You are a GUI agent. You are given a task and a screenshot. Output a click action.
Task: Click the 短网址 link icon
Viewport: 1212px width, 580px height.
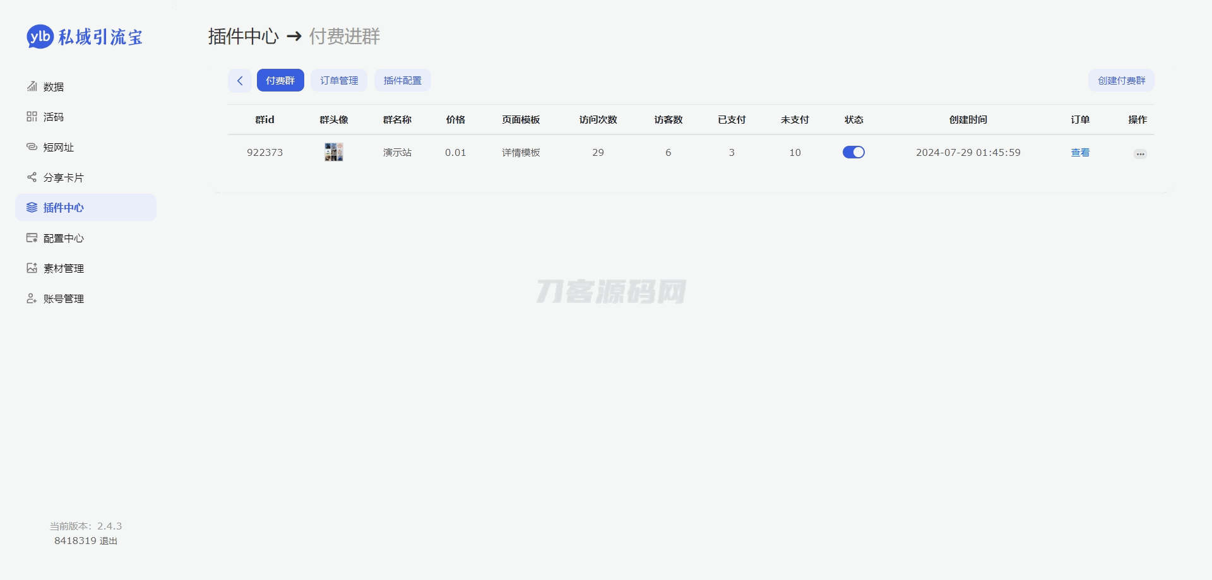pos(32,147)
